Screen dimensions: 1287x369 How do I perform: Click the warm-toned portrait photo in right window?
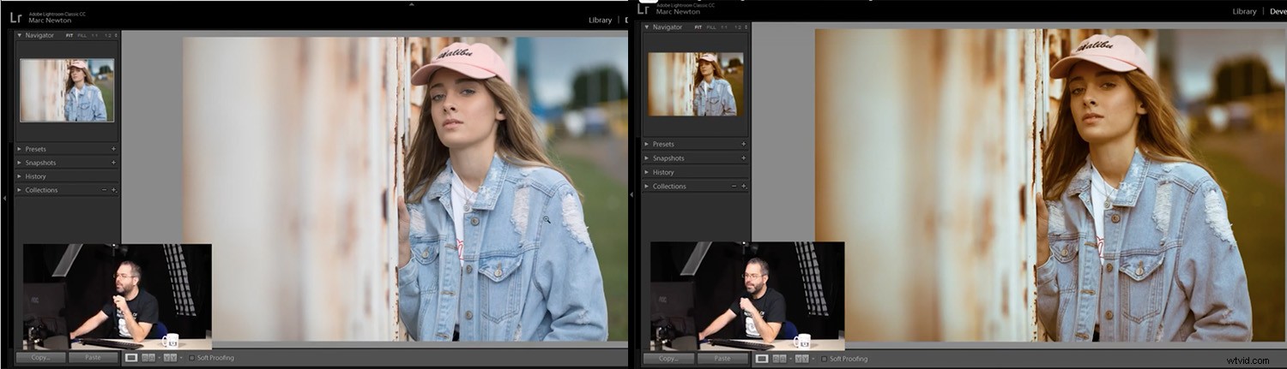point(1050,186)
